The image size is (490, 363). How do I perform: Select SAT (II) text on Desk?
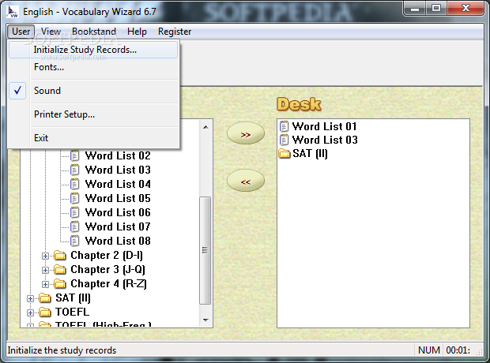[x=310, y=154]
